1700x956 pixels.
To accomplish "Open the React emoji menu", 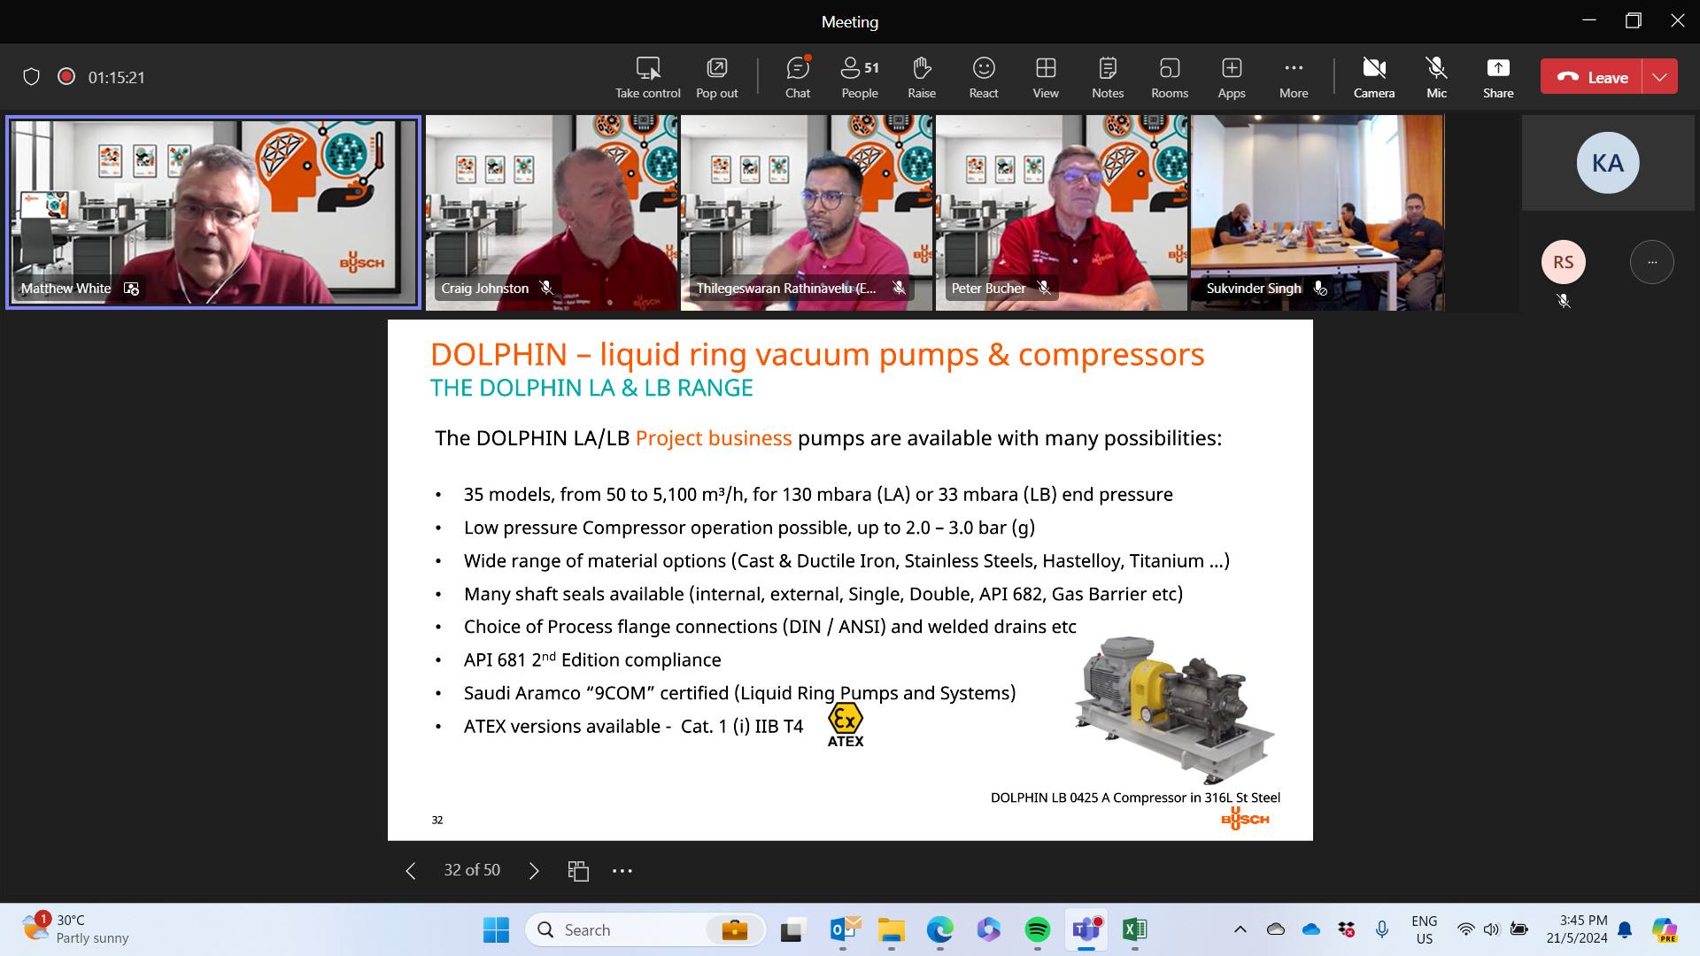I will [x=984, y=78].
